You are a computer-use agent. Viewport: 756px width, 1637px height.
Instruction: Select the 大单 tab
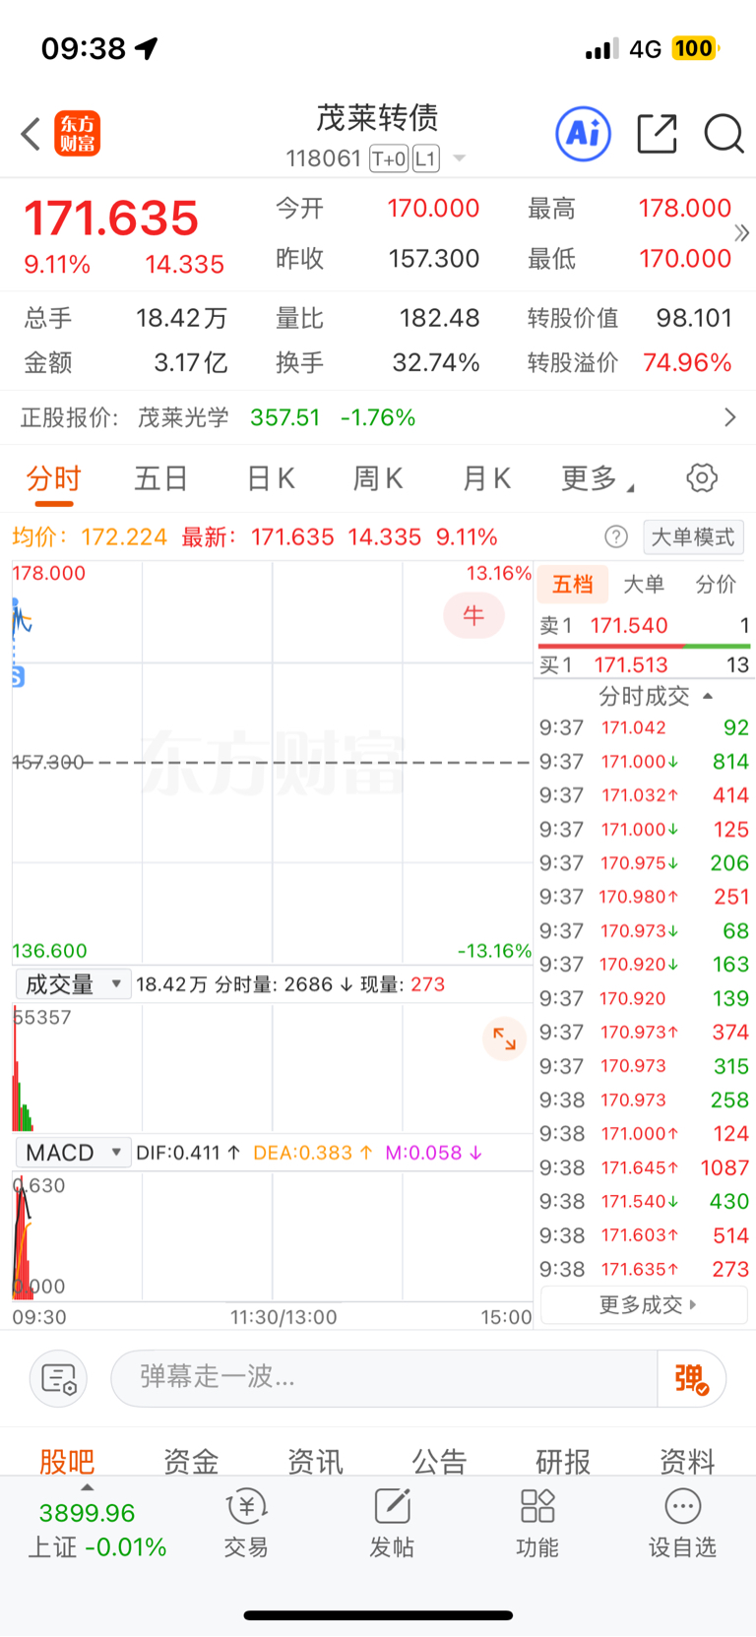point(644,585)
